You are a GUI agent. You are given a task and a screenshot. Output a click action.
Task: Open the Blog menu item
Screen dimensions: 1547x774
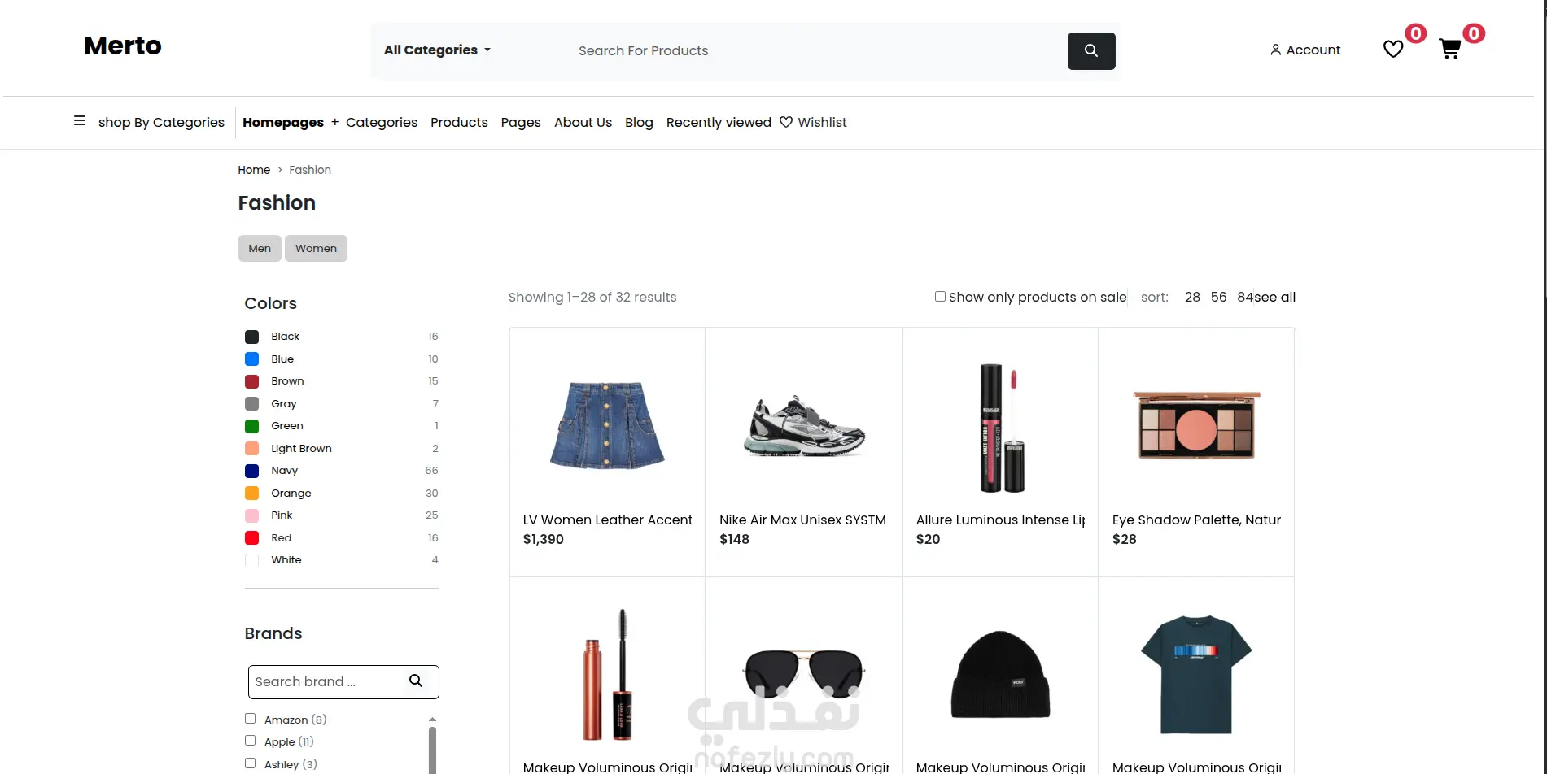pos(639,122)
